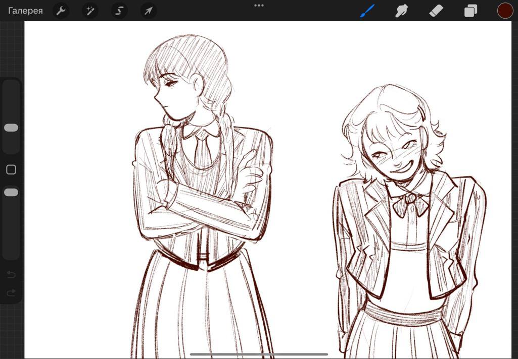Open the Layers panel
This screenshot has width=518, height=359.
(x=470, y=11)
